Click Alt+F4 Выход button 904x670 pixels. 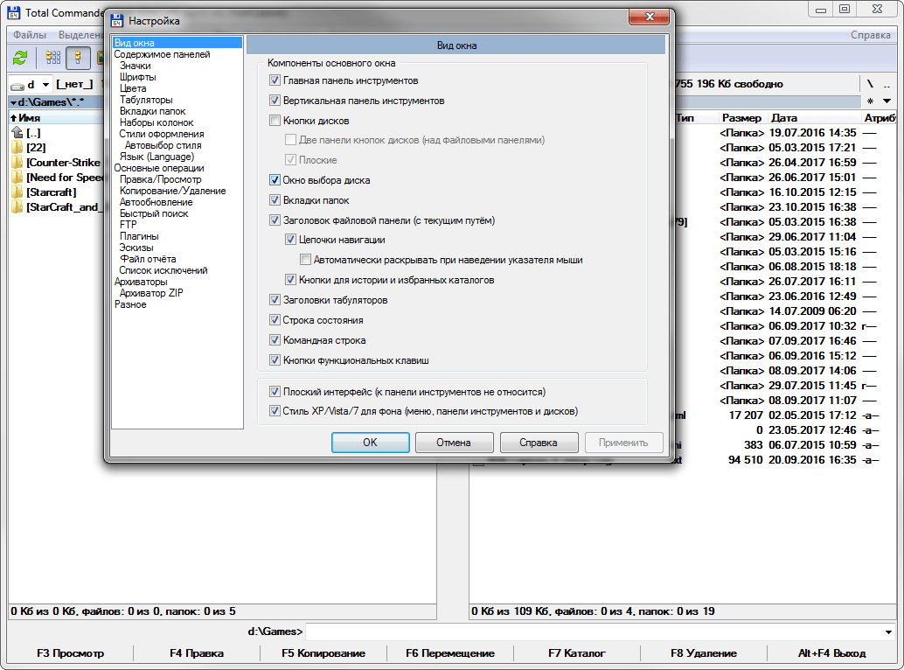pos(831,653)
